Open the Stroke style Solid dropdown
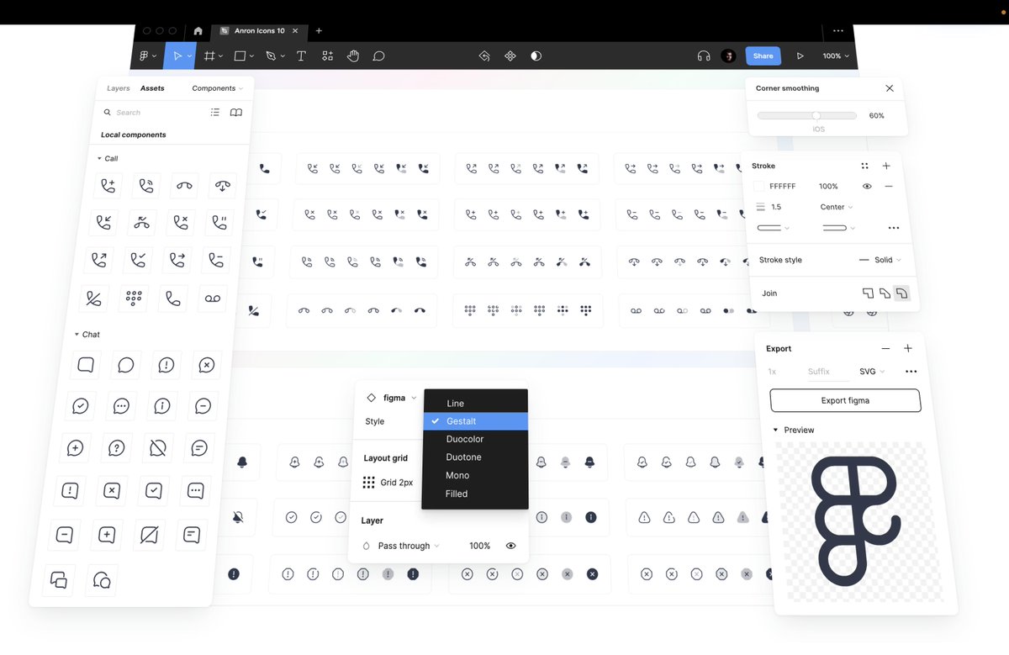1009x655 pixels. [x=880, y=260]
